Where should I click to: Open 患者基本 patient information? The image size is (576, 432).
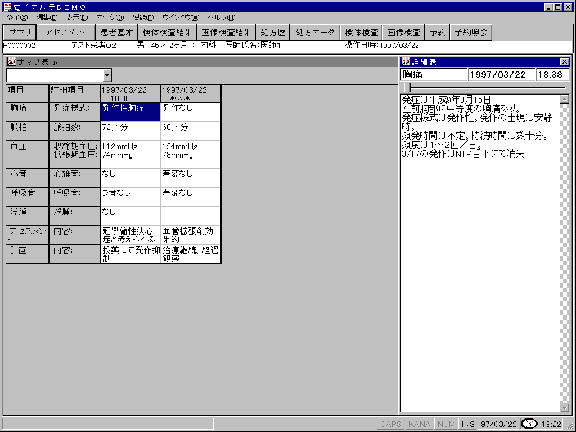(x=116, y=33)
